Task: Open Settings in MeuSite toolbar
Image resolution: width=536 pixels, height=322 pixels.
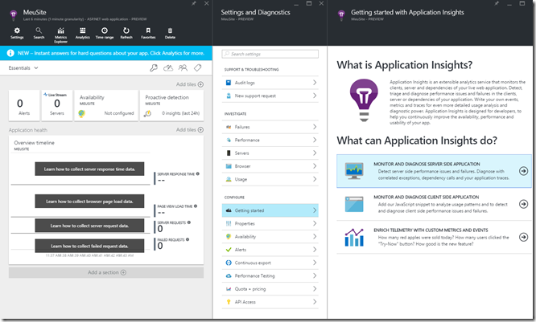Action: pos(17,34)
